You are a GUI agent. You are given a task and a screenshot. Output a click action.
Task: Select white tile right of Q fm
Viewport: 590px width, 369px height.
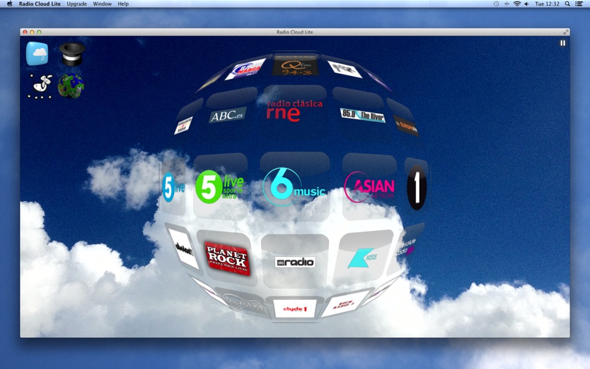pos(345,70)
